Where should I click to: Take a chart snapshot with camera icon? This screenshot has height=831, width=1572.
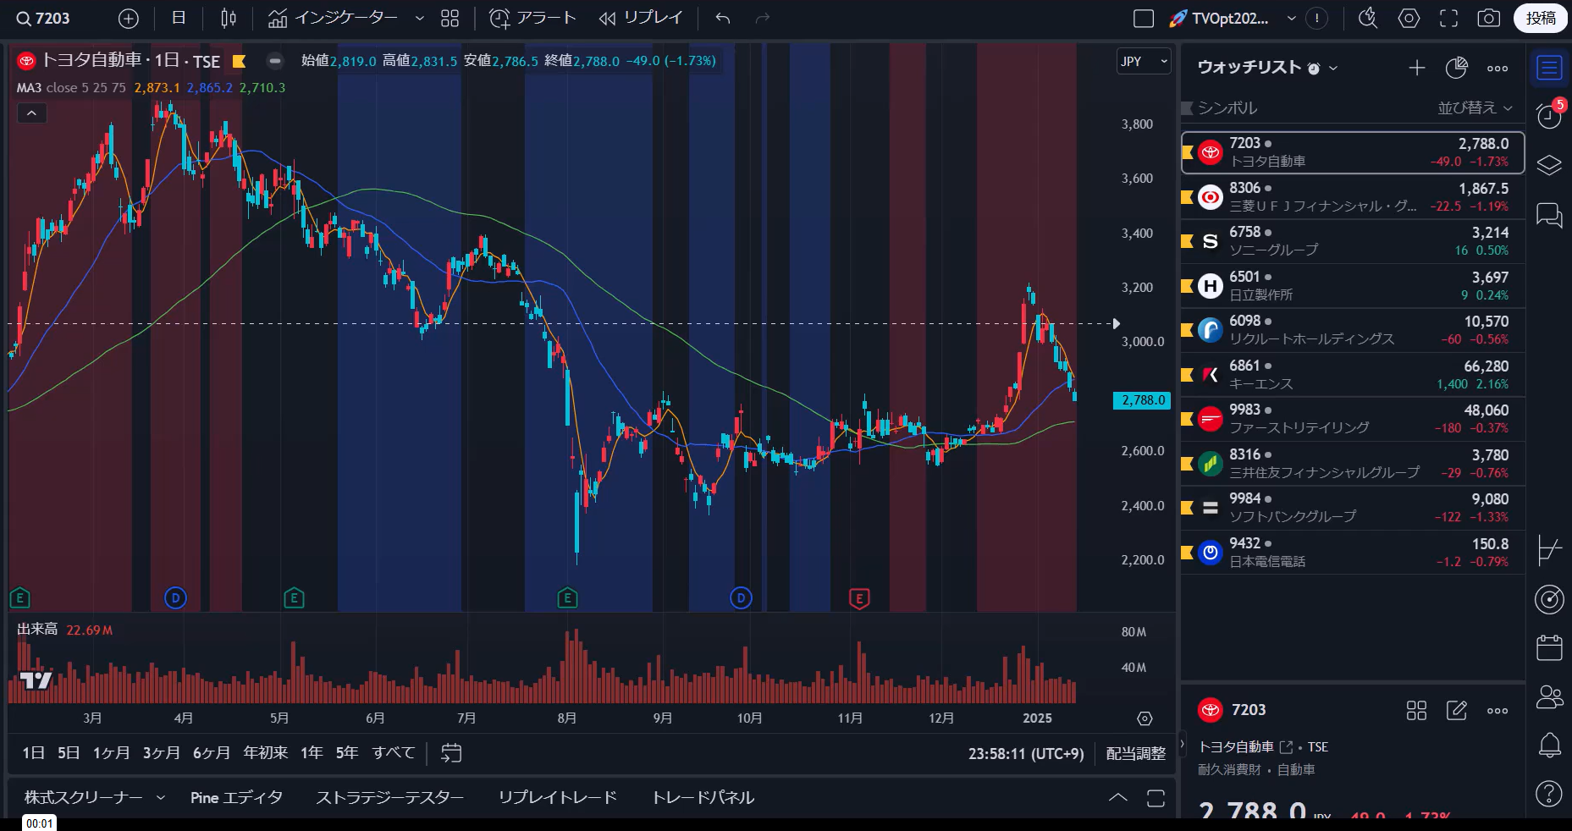[x=1489, y=19]
